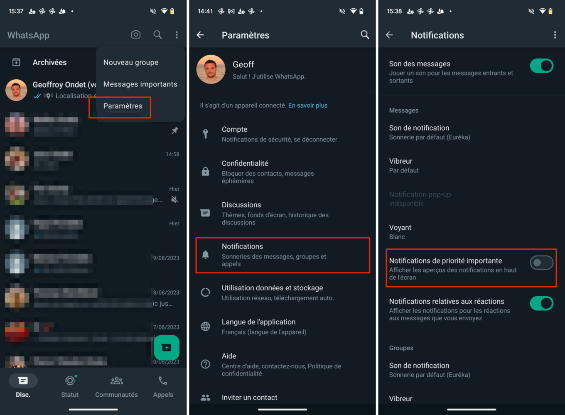The width and height of the screenshot is (565, 415).
Task: Open Geoffroy Ondet chat avatar
Action: tap(16, 90)
